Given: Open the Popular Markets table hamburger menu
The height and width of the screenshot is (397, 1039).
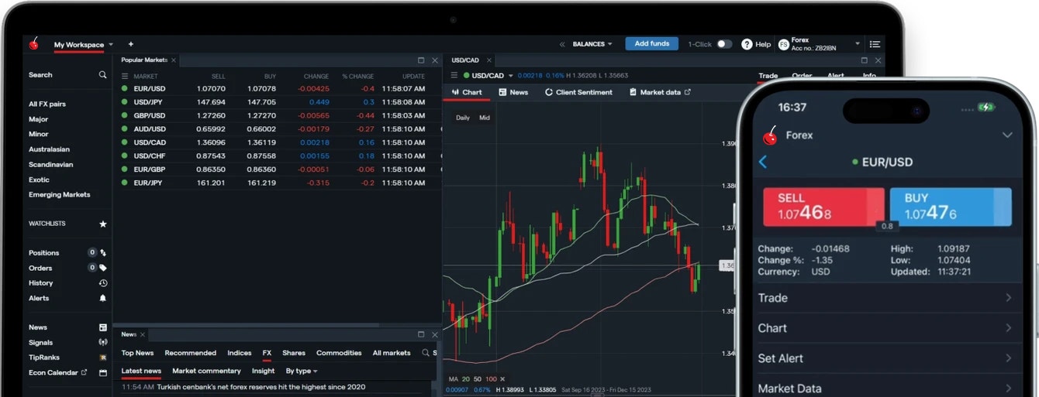Looking at the screenshot, I should point(125,77).
